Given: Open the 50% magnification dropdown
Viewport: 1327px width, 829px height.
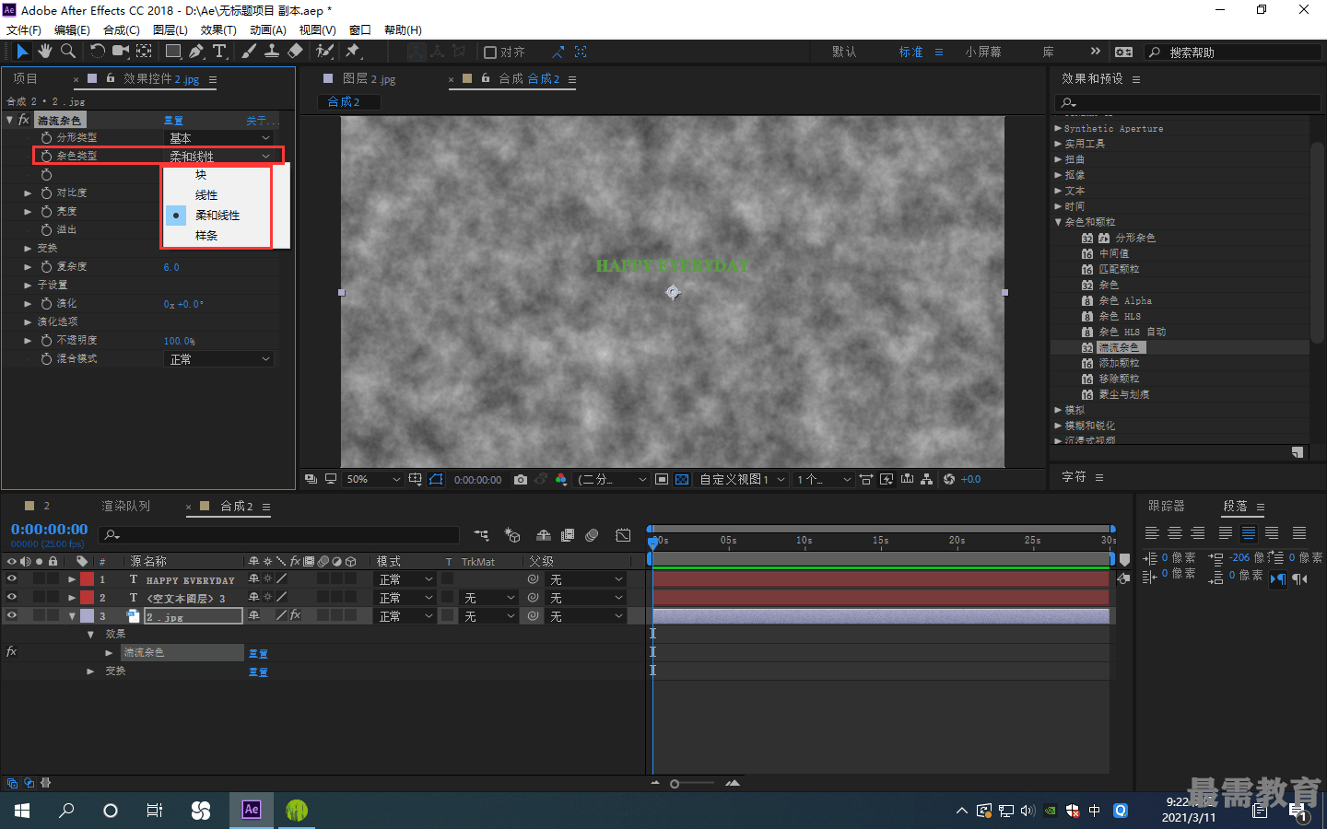Looking at the screenshot, I should pos(373,479).
